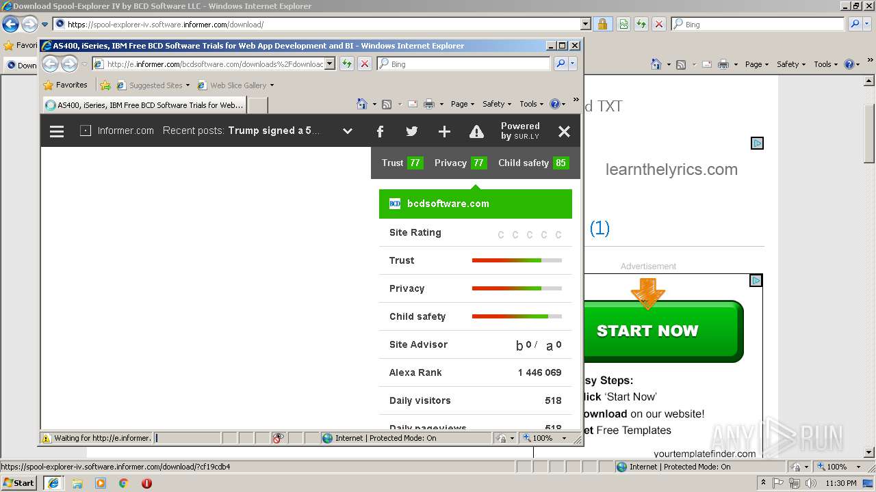Open the address bar dropdown in front window
This screenshot has height=492, width=876.
[330, 64]
